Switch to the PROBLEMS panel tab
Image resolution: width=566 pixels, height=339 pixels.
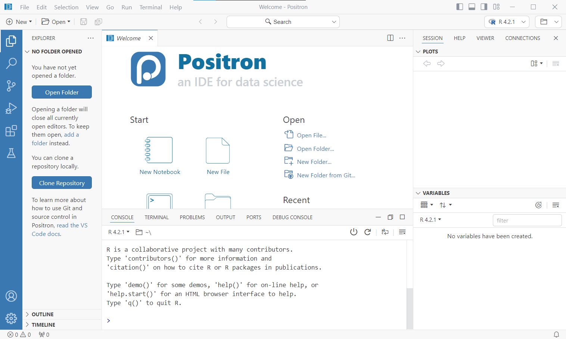(192, 217)
